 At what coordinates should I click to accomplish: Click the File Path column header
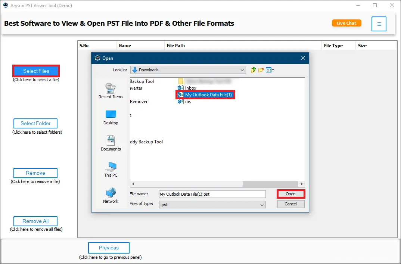[x=243, y=46]
